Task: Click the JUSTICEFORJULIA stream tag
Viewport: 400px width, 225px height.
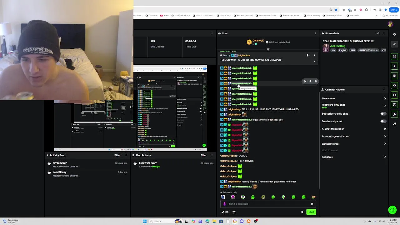Action: pyautogui.click(x=368, y=50)
